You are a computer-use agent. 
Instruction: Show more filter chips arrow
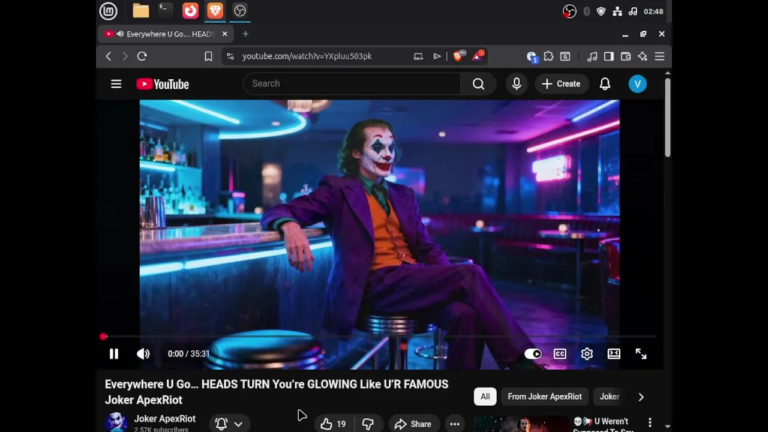pos(641,397)
